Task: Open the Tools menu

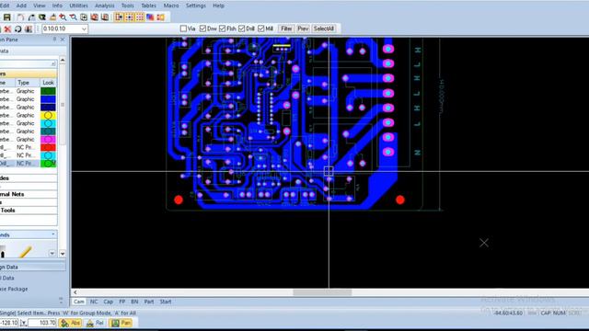Action: coord(128,6)
